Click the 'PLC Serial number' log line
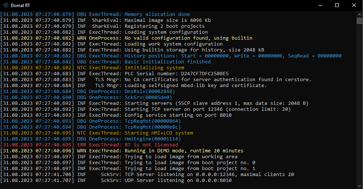Viewport: 363px width, 189px height. 115,74
